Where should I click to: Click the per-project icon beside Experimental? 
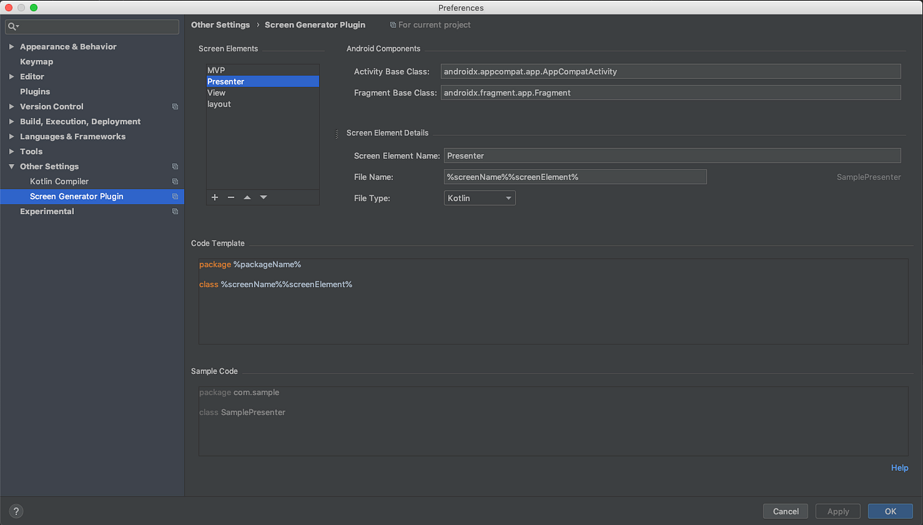[175, 211]
